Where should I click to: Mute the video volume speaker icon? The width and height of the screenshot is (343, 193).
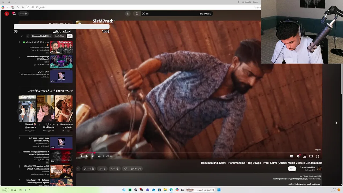click(99, 156)
